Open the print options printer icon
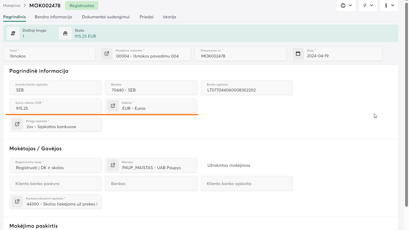The height and width of the screenshot is (230, 409). [x=343, y=5]
